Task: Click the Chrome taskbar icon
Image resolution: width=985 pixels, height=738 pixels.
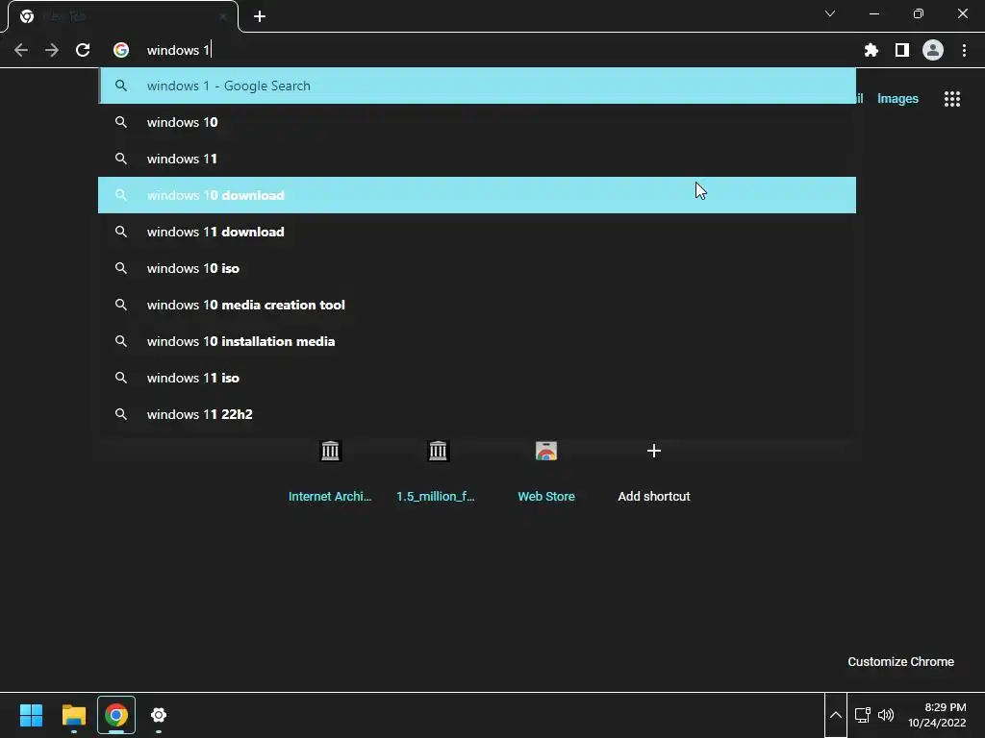Action: (116, 715)
